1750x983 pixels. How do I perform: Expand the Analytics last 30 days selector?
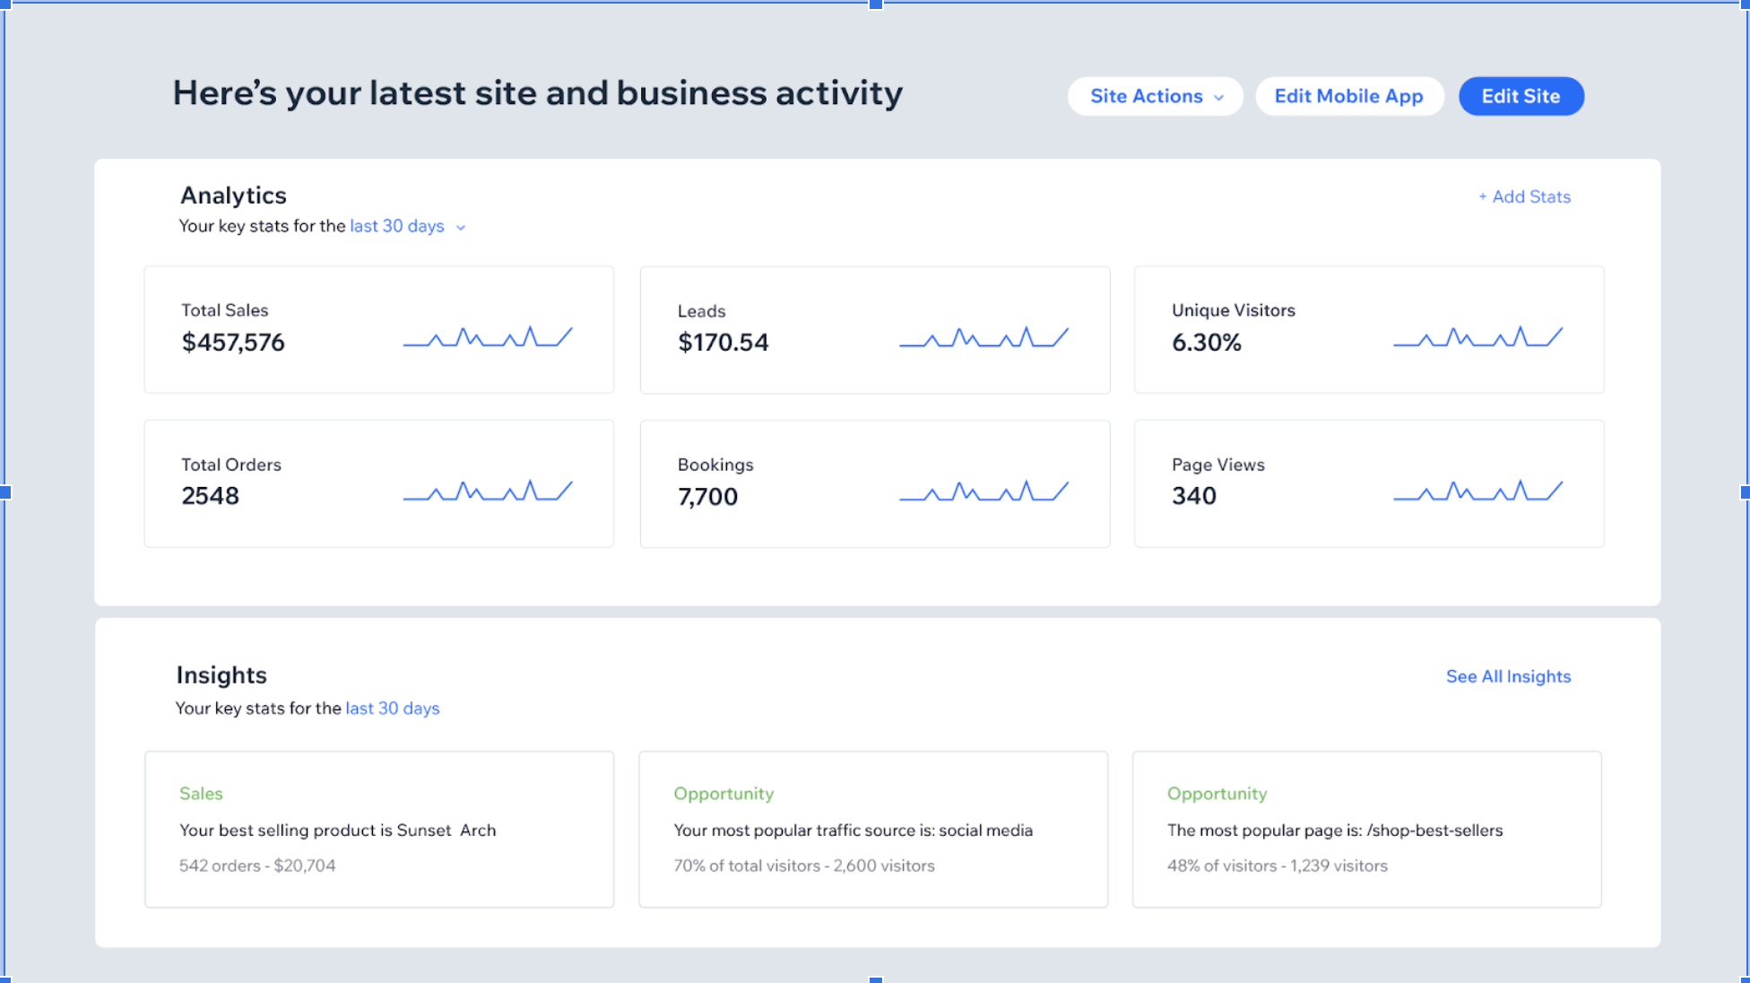(397, 226)
